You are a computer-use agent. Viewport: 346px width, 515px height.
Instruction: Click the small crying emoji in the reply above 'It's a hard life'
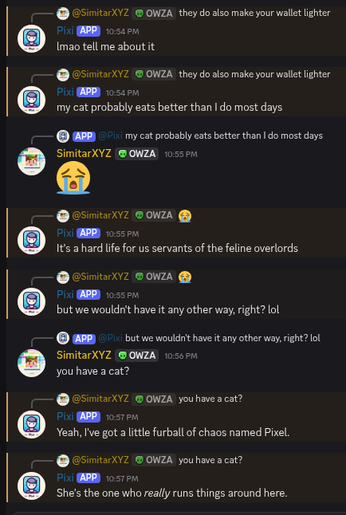[185, 216]
